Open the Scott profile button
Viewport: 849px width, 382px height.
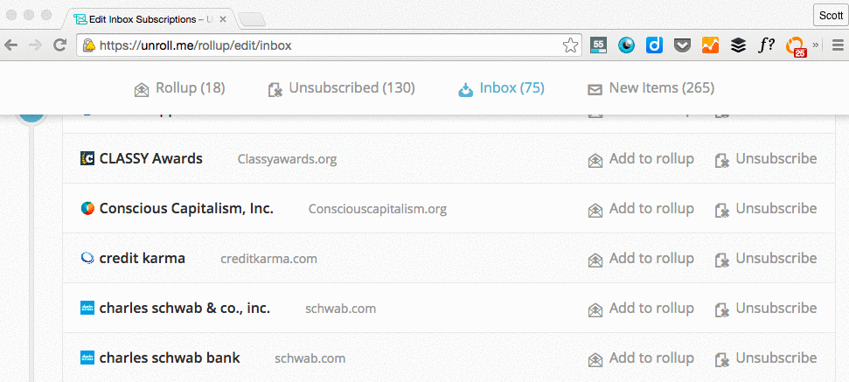831,15
